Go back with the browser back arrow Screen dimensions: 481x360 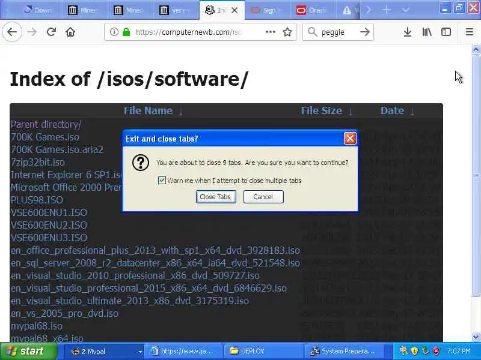[x=12, y=32]
